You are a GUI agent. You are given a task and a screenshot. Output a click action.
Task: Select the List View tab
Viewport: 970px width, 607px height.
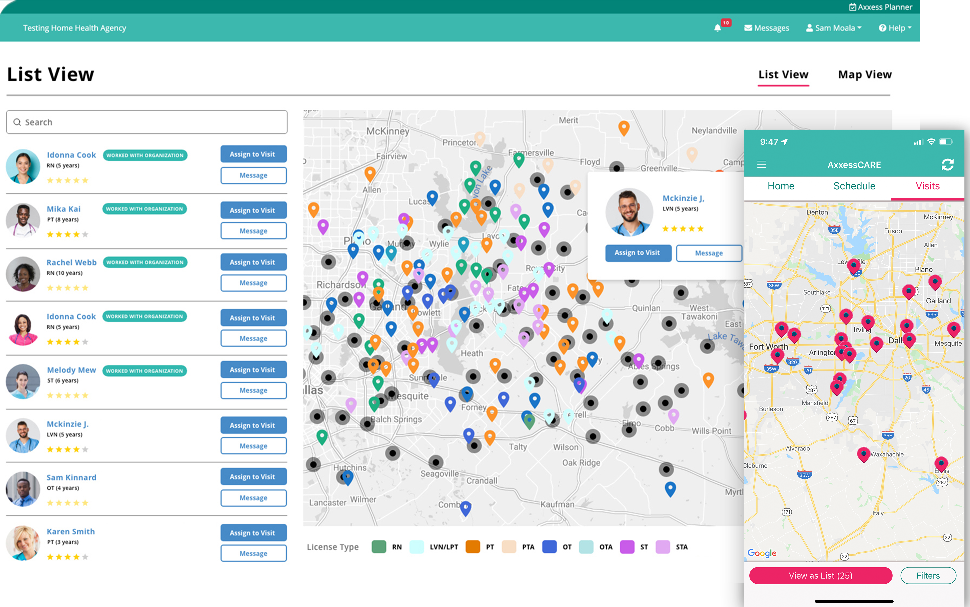point(783,75)
